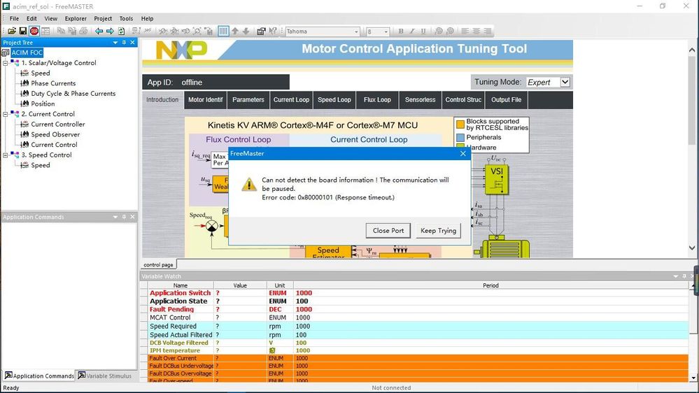This screenshot has width=699, height=393.
Task: Pin the Application Commands panel
Action: [x=124, y=217]
